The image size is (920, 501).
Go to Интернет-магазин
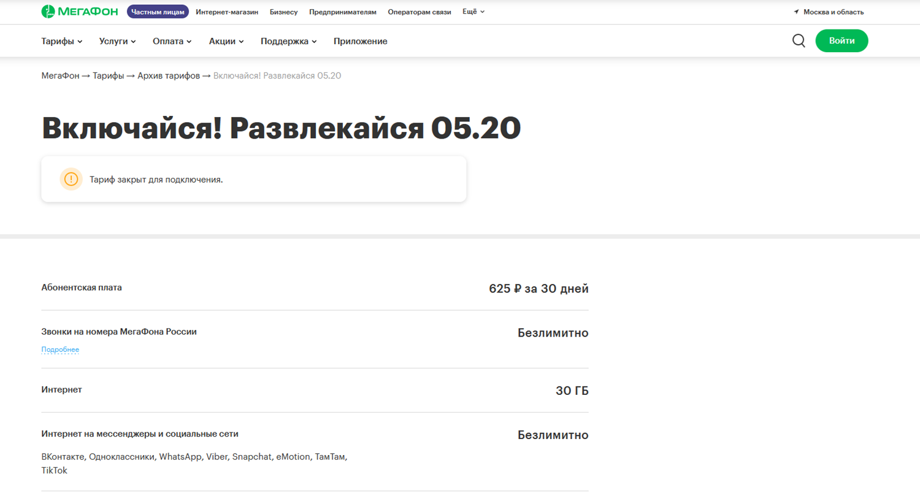[227, 12]
